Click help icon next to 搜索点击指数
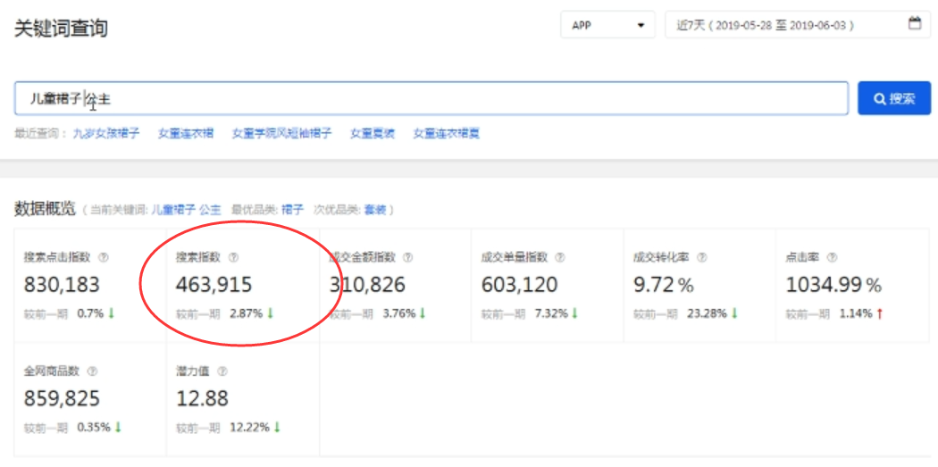This screenshot has height=467, width=938. pyautogui.click(x=103, y=257)
